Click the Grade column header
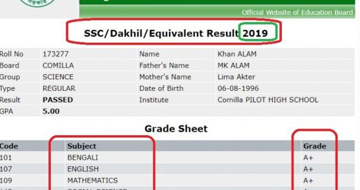 [314, 146]
